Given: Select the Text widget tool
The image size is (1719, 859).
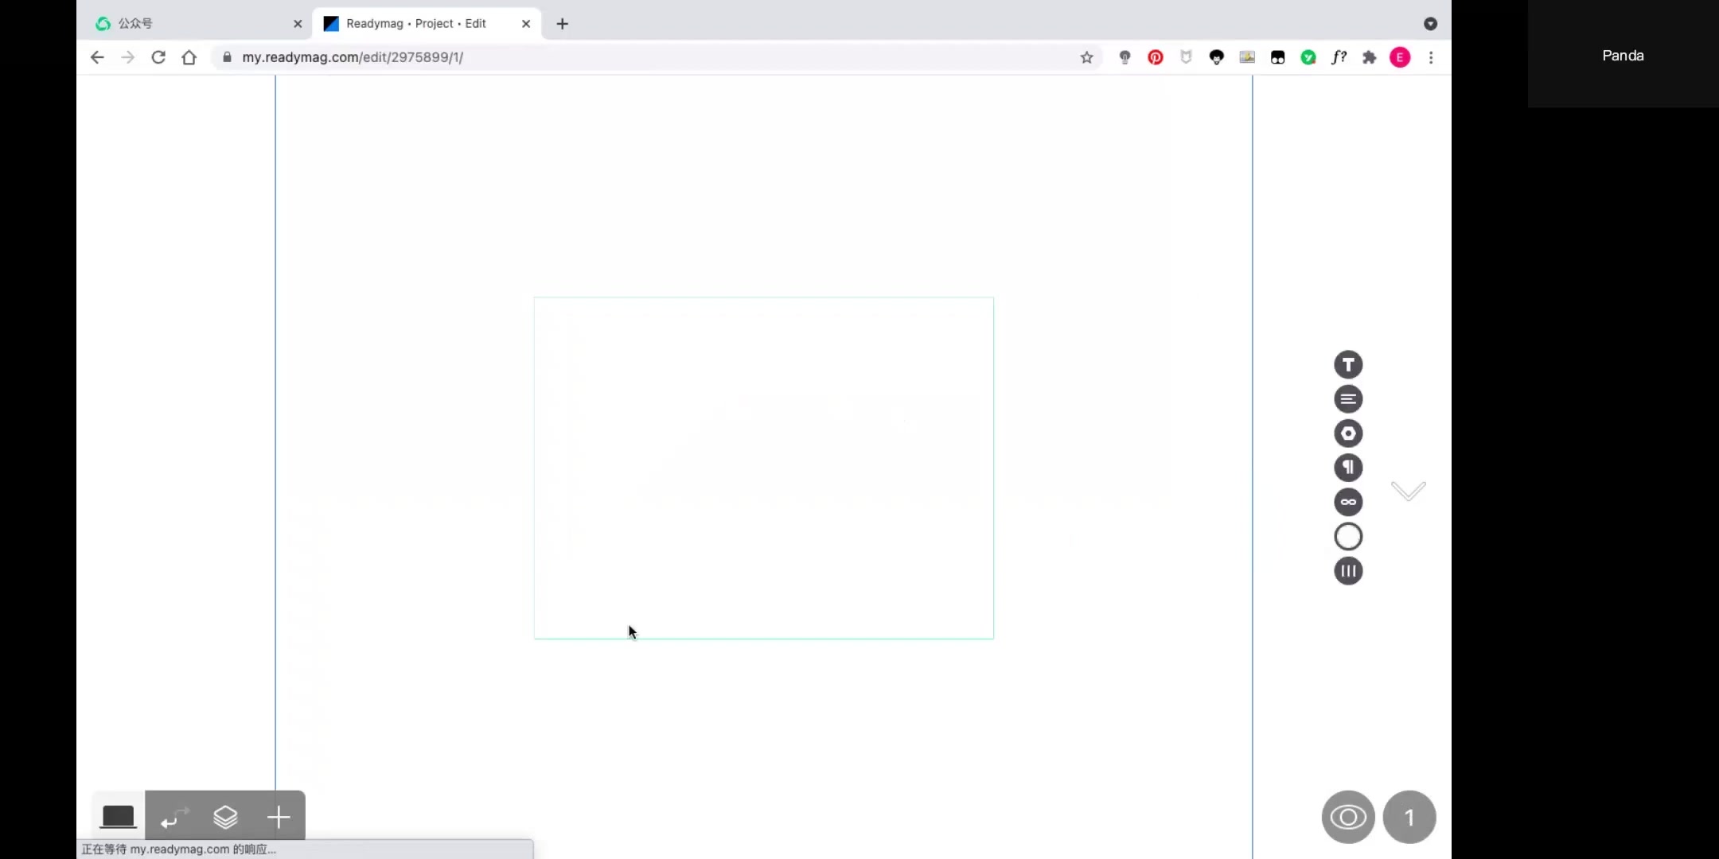Looking at the screenshot, I should click(x=1348, y=363).
